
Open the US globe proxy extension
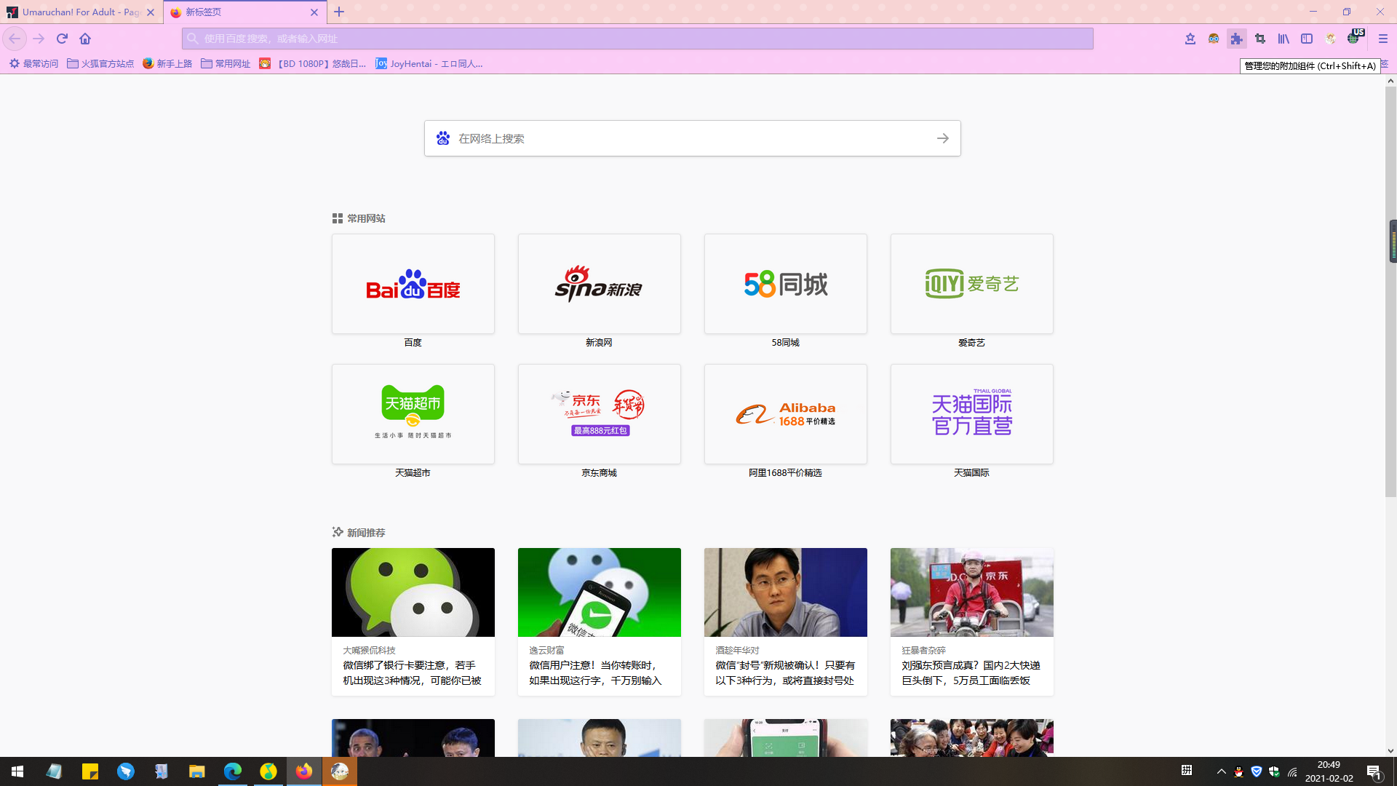1354,38
